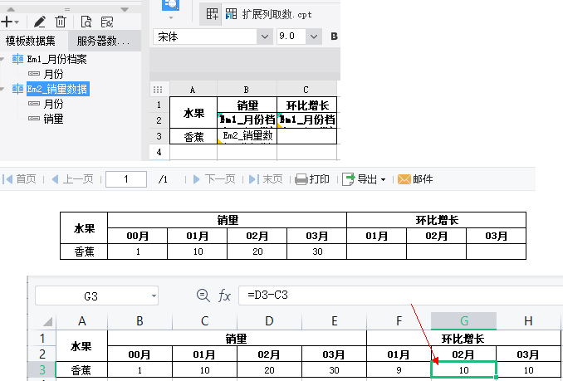Go to 末页 last page

[x=266, y=178]
